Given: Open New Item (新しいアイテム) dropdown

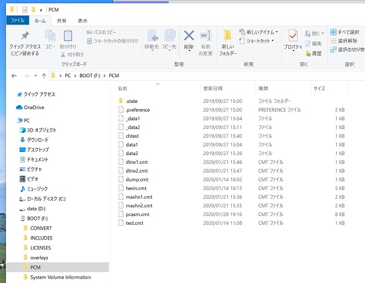Looking at the screenshot, I should pyautogui.click(x=258, y=32).
